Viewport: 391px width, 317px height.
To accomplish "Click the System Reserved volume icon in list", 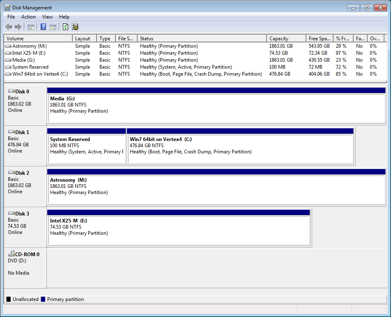I will click(8, 67).
